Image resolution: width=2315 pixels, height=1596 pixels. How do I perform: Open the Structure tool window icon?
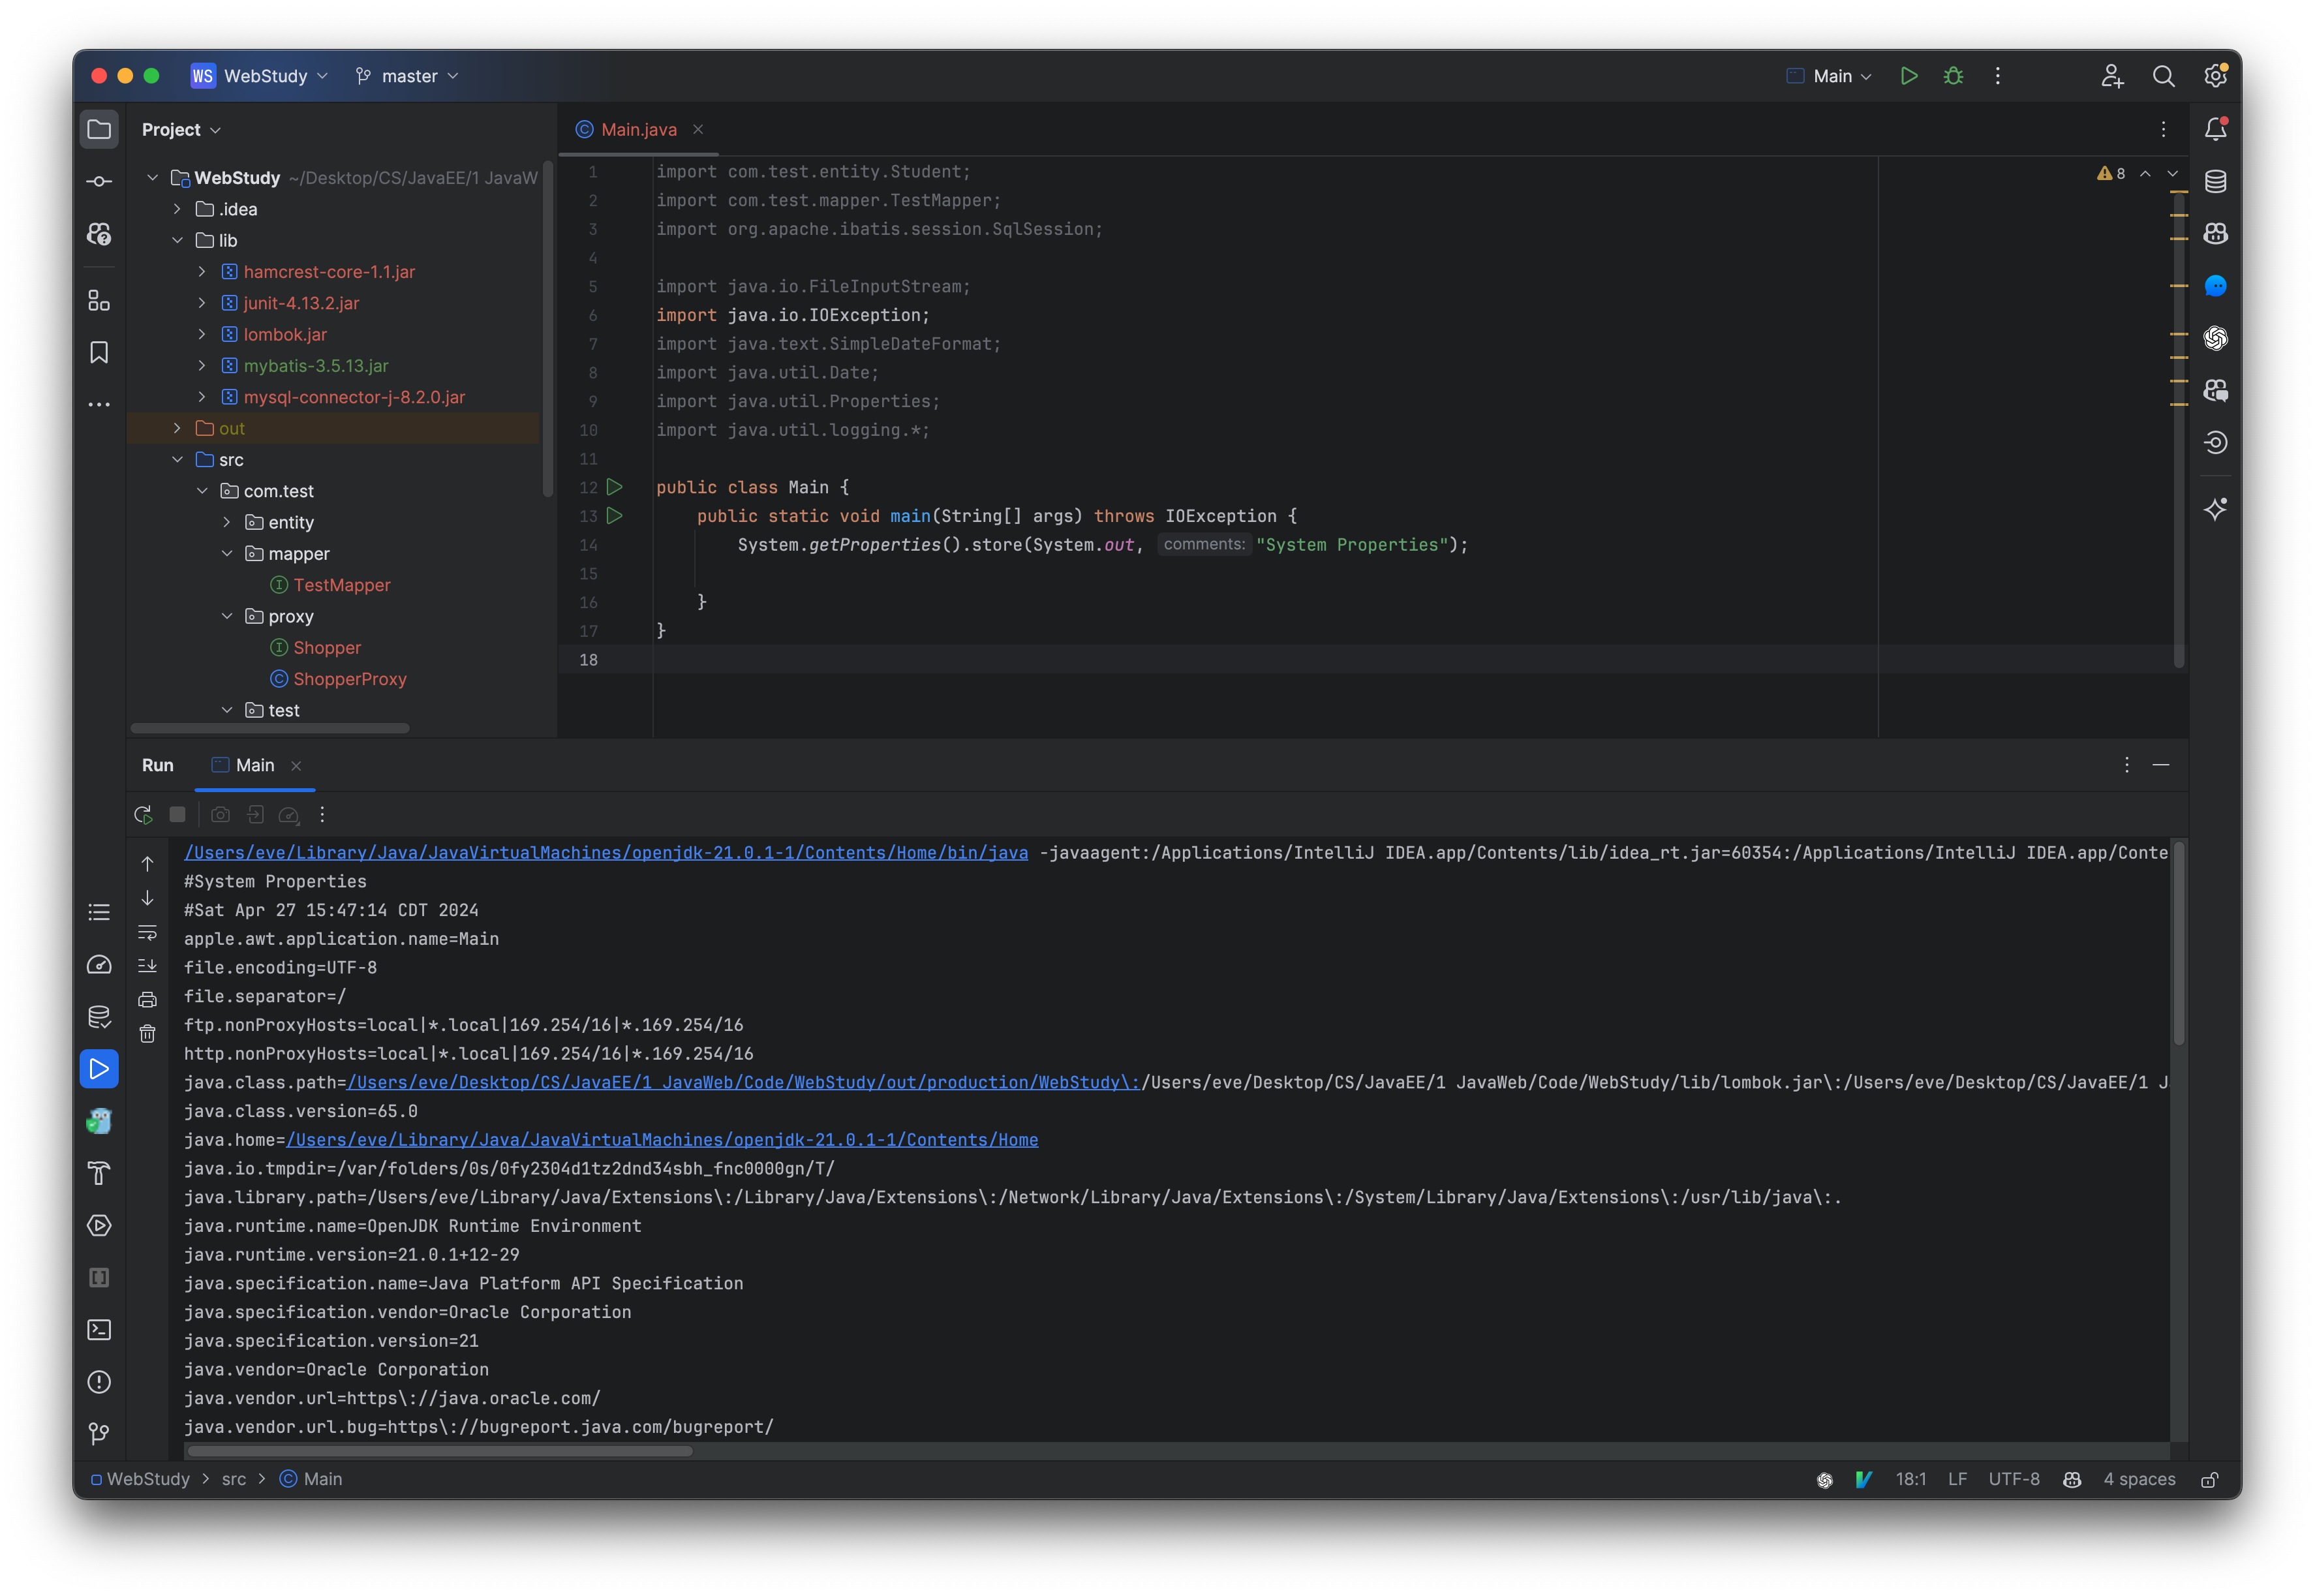click(99, 300)
